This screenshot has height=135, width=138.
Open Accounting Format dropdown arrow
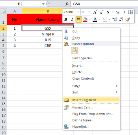tap(113, 12)
